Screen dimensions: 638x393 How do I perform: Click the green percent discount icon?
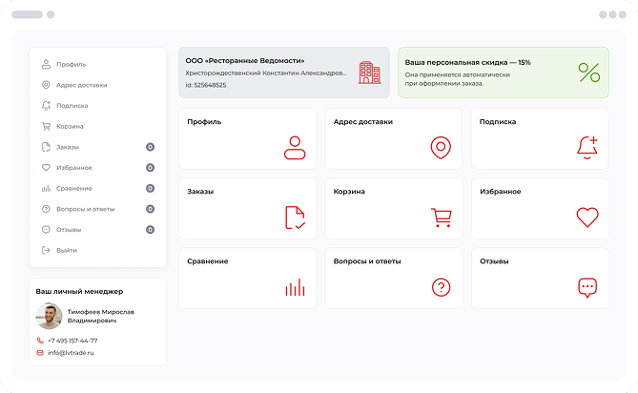tap(589, 72)
